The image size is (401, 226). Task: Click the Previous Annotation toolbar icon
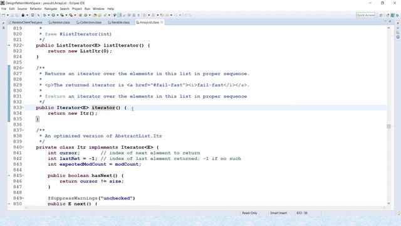(x=153, y=15)
